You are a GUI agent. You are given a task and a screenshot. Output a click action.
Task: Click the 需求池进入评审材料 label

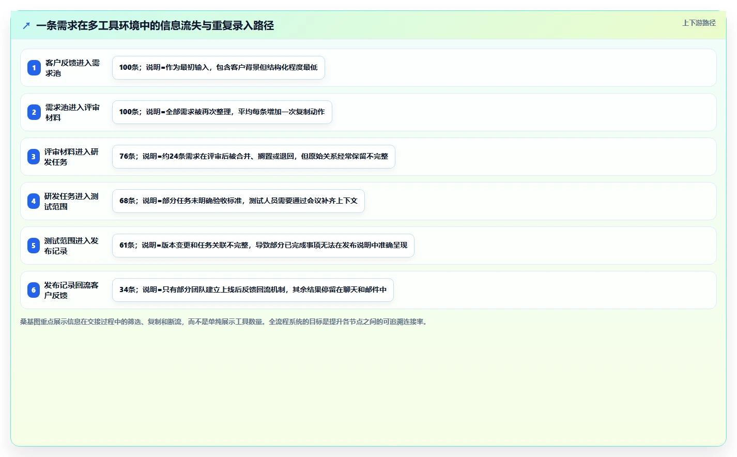click(x=72, y=112)
